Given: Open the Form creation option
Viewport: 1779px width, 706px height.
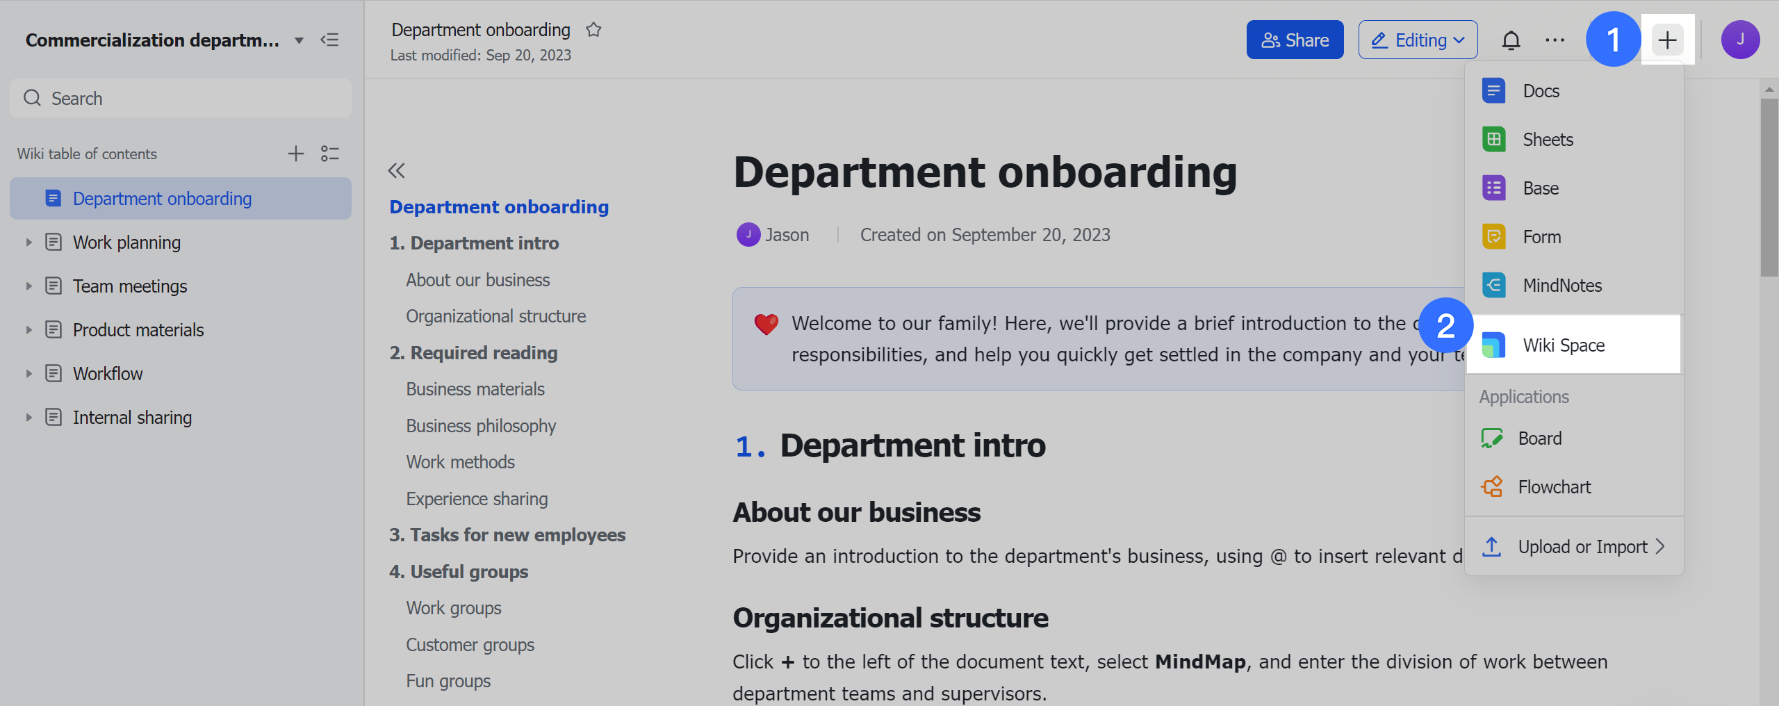Looking at the screenshot, I should click(1541, 236).
